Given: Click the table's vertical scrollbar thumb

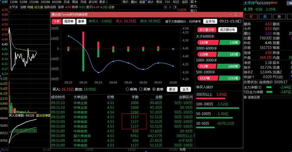Looking at the screenshot, I should pyautogui.click(x=194, y=135).
